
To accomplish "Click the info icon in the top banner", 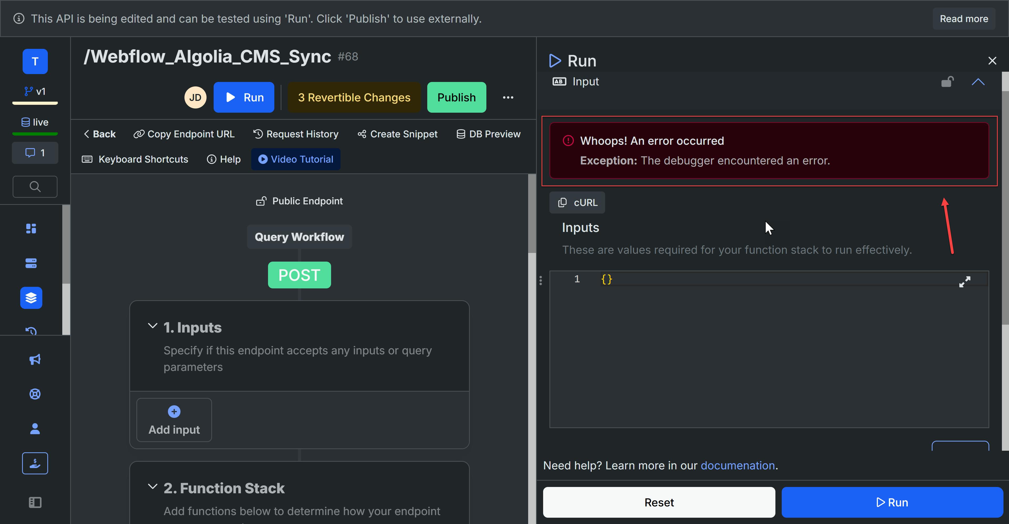I will tap(19, 19).
